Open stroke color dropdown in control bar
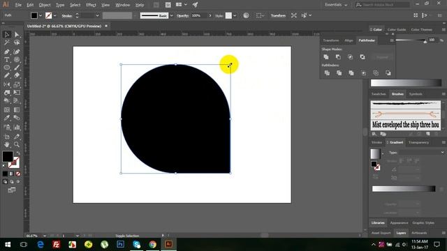Image resolution: width=447 pixels, height=251 pixels. 54,15
